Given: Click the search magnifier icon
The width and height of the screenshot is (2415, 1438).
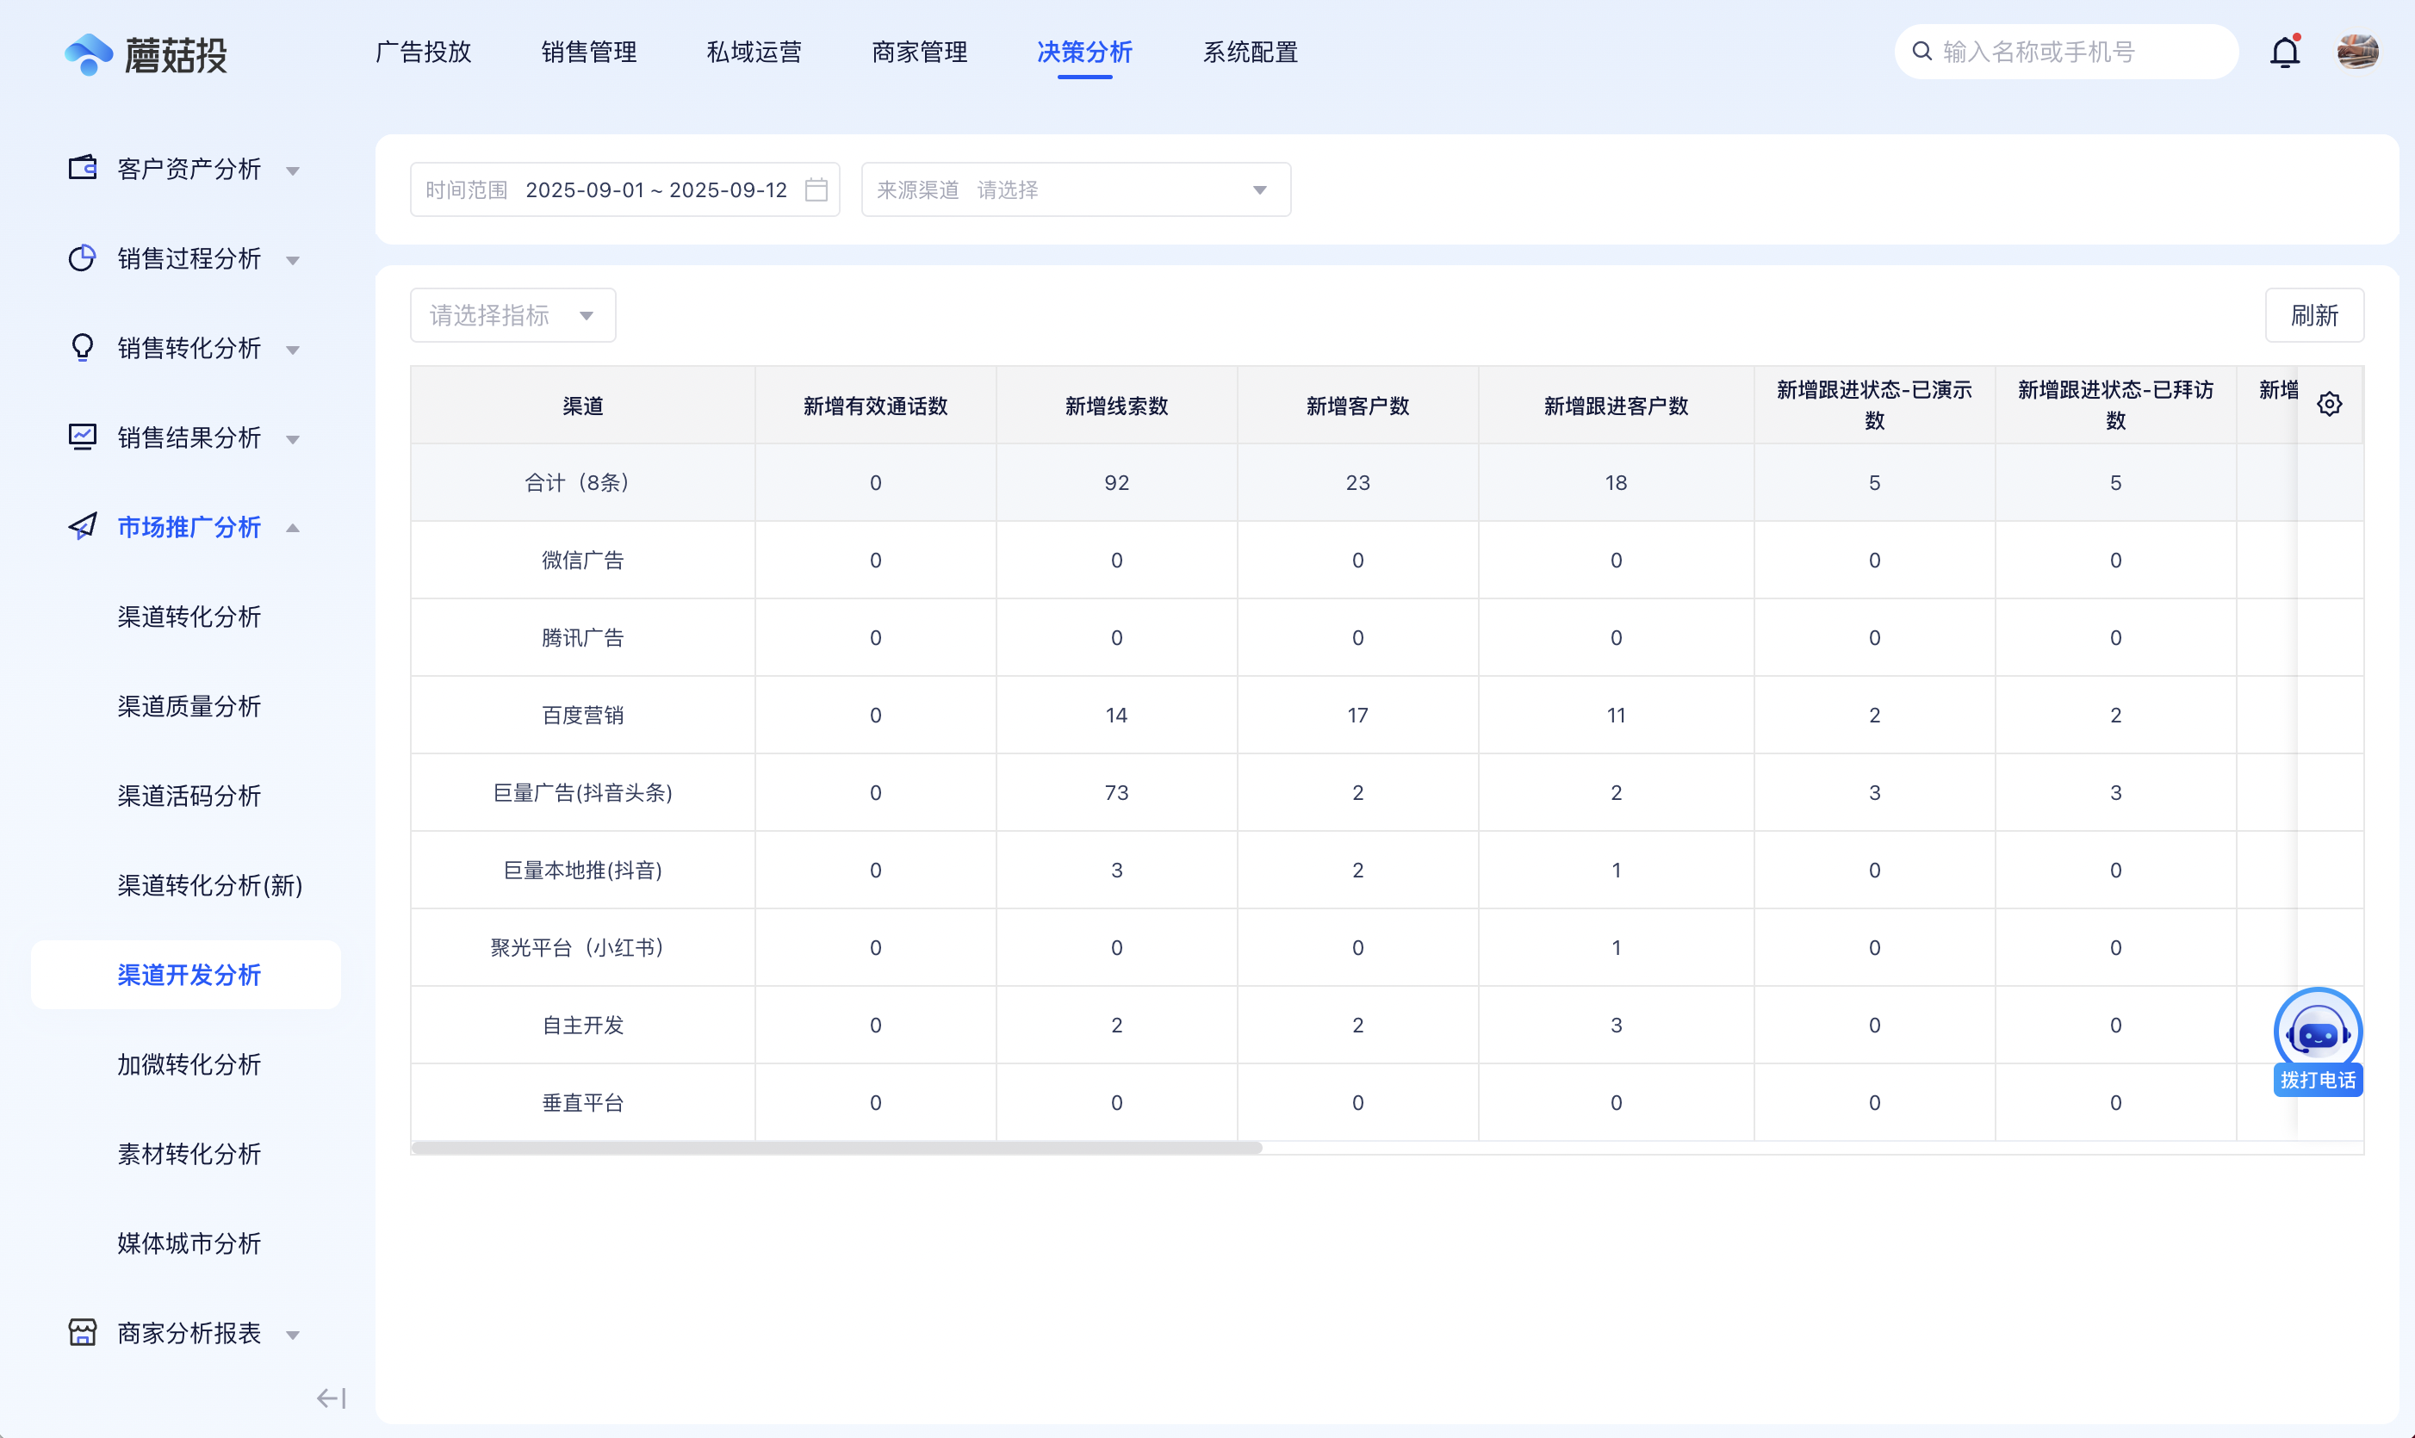Looking at the screenshot, I should 1921,52.
